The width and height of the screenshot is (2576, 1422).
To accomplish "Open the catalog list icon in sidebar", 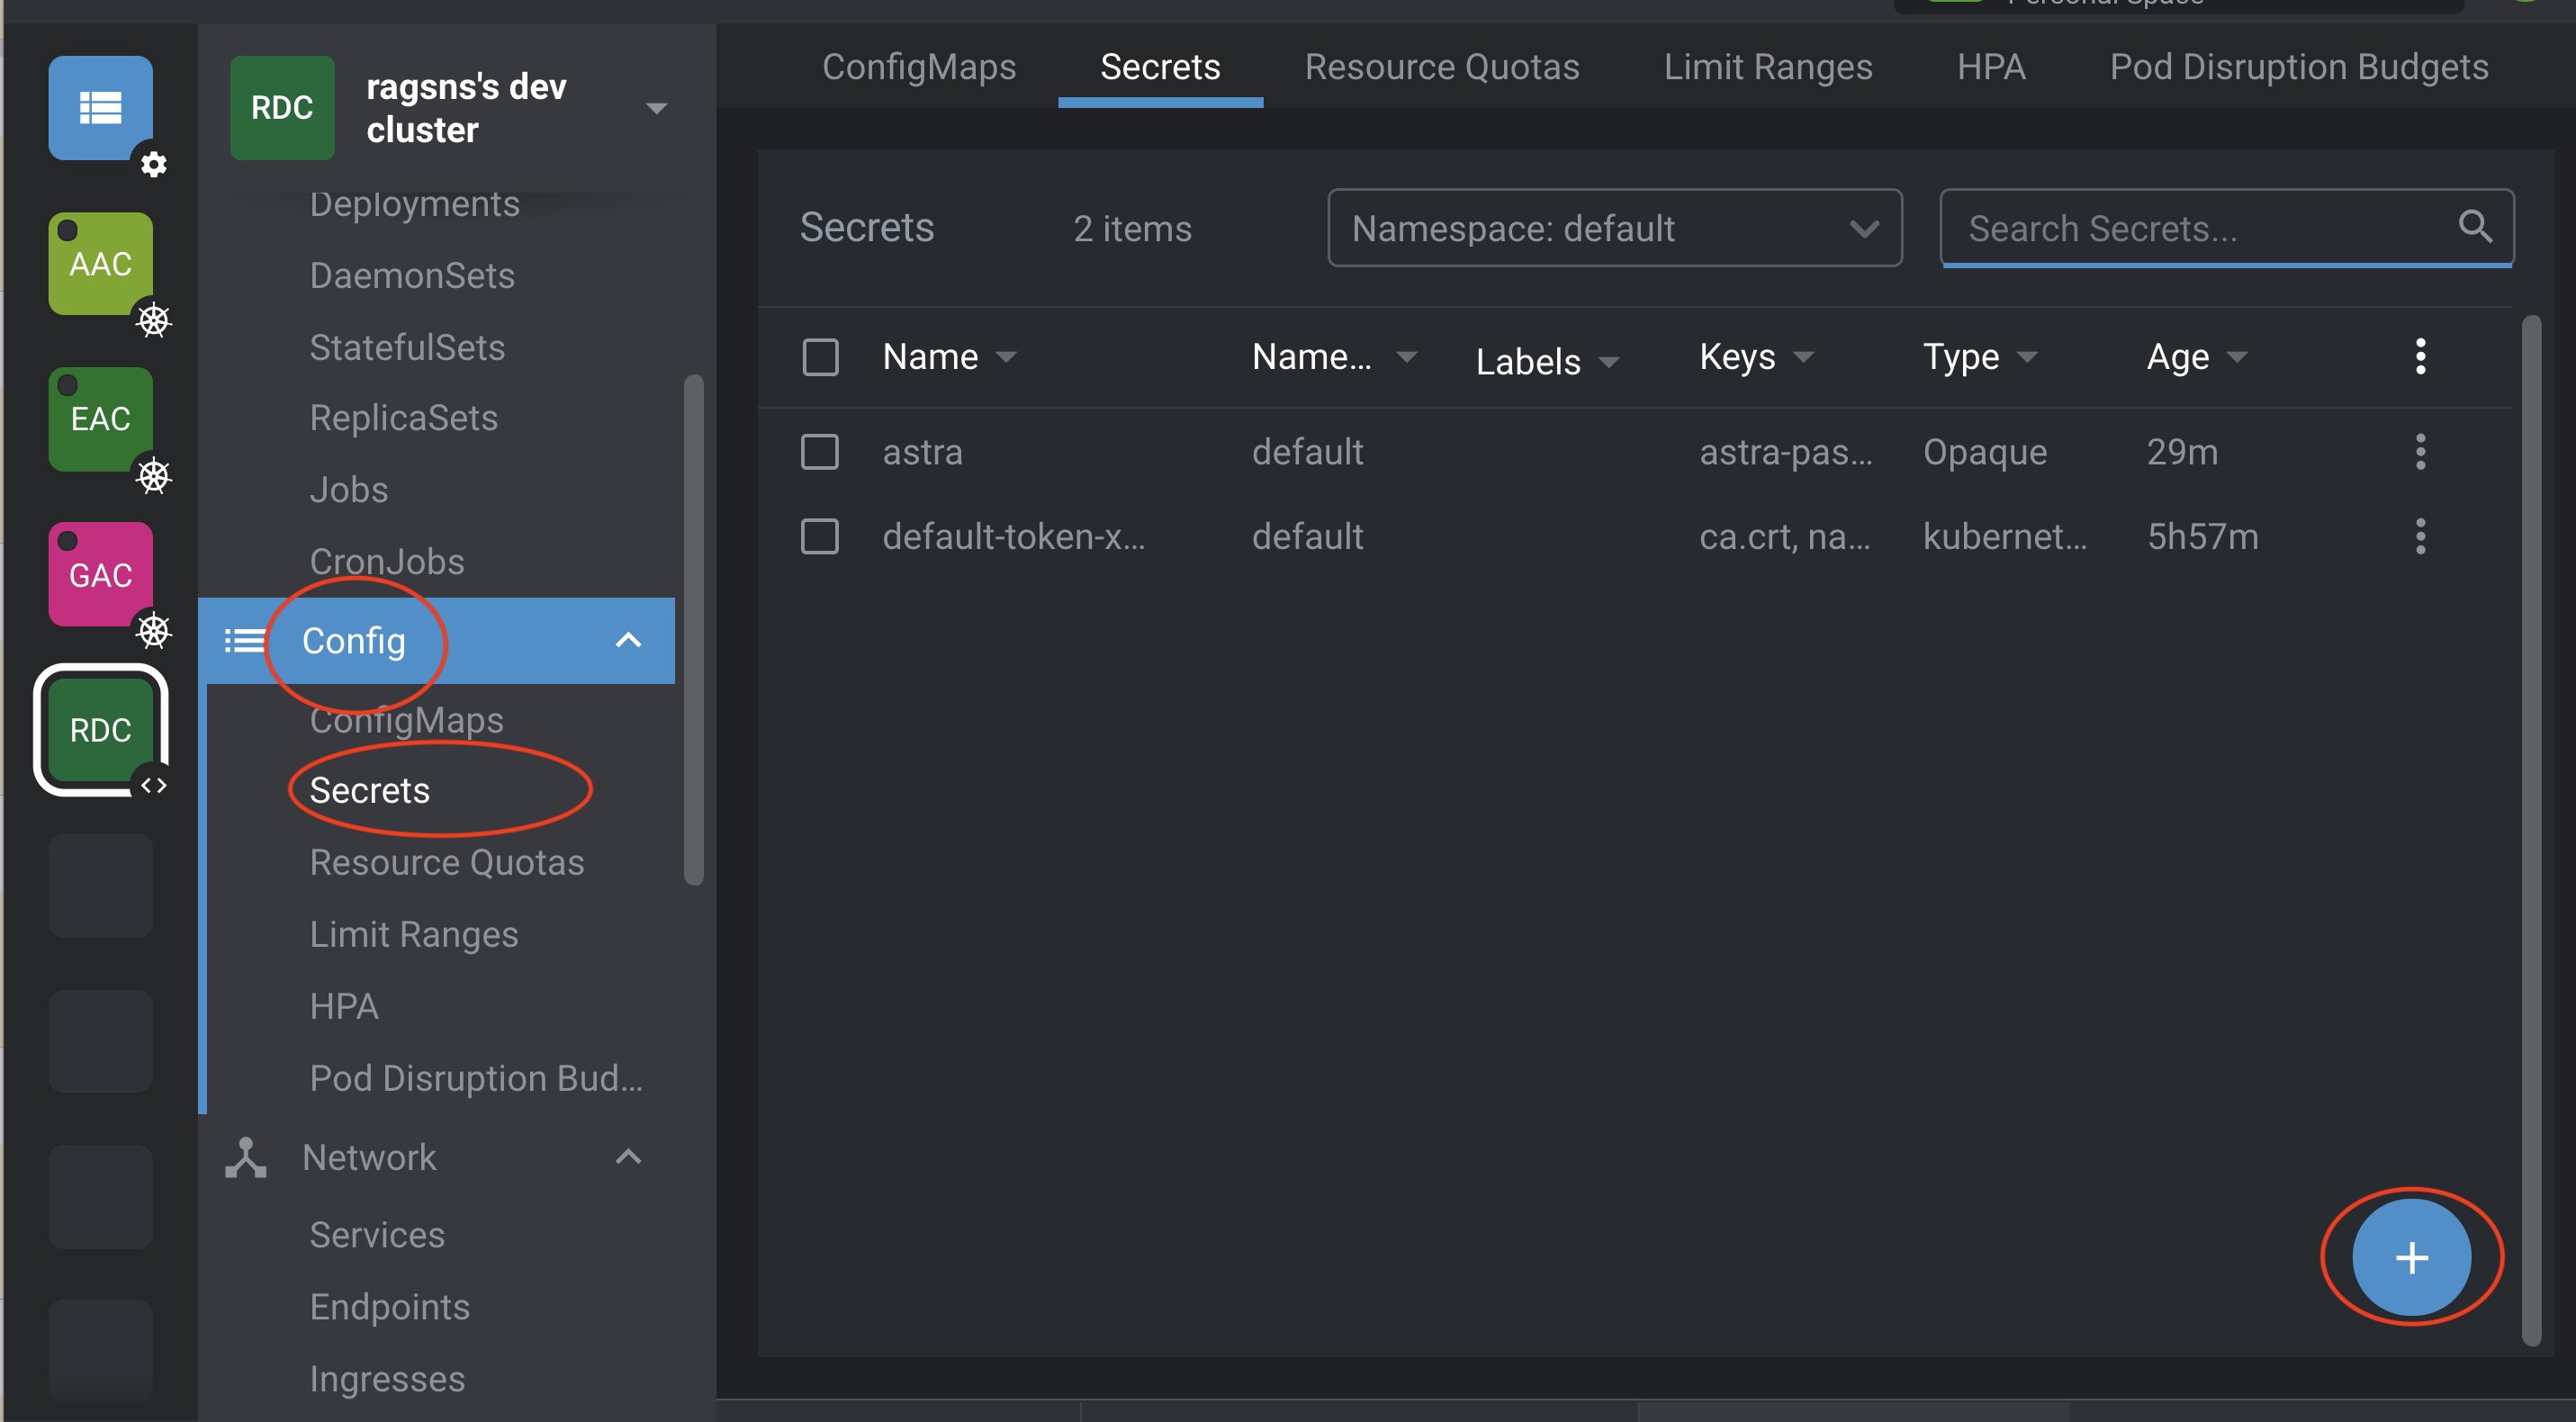I will (x=100, y=107).
